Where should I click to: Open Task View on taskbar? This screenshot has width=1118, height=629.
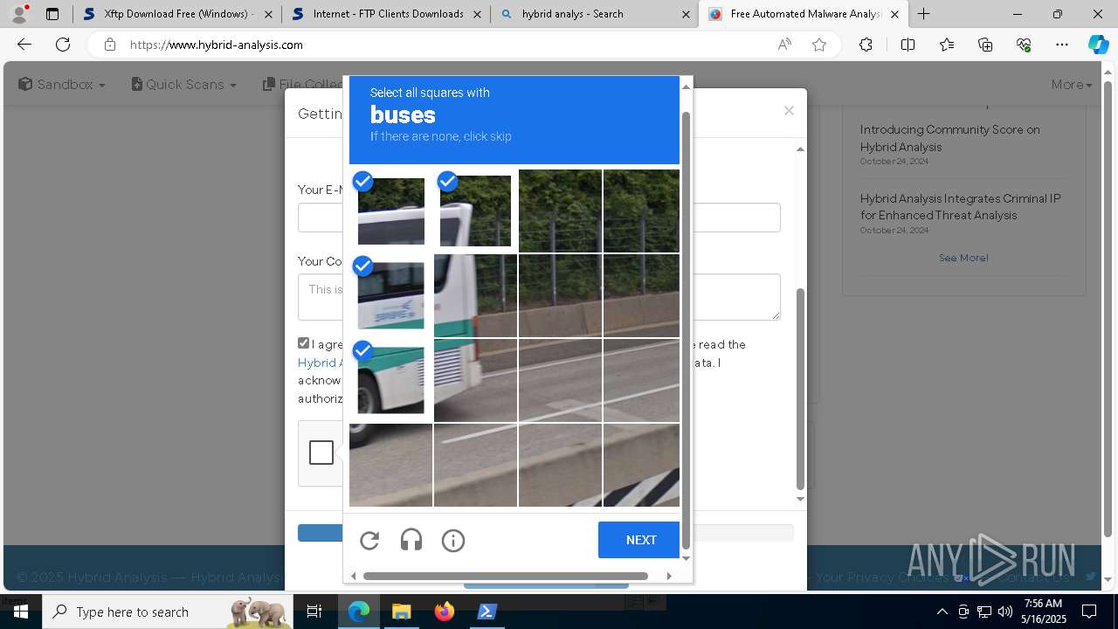(315, 612)
